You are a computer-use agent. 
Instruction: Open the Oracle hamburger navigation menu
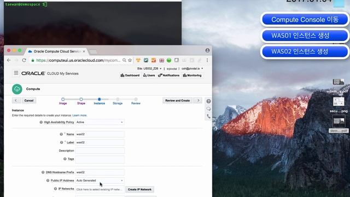[x=16, y=73]
